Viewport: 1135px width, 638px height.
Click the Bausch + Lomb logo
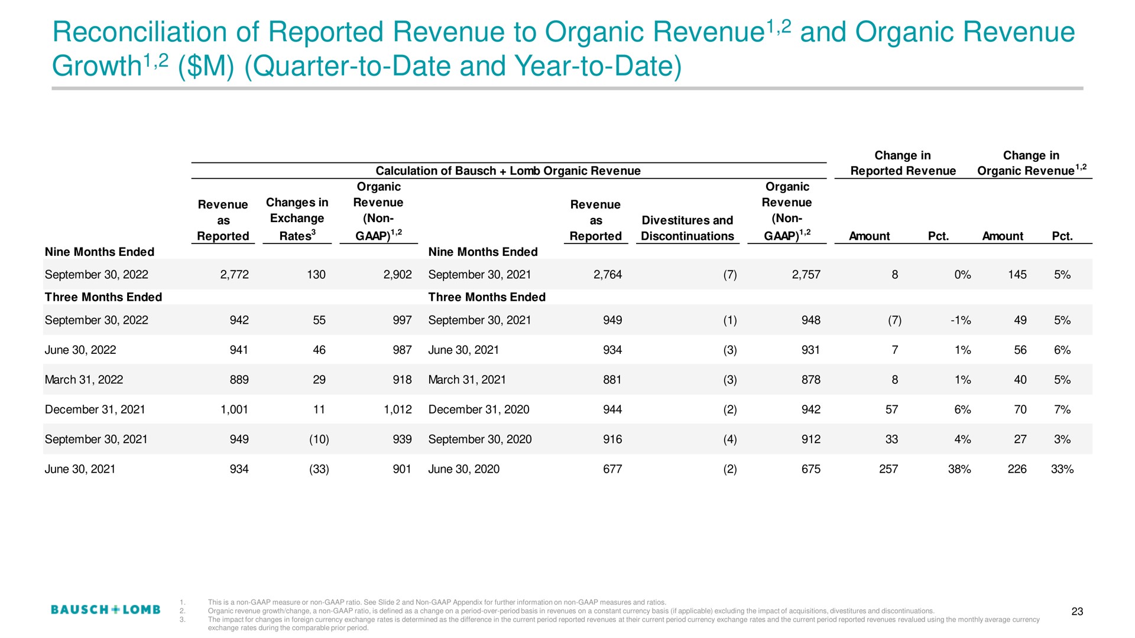(x=106, y=610)
